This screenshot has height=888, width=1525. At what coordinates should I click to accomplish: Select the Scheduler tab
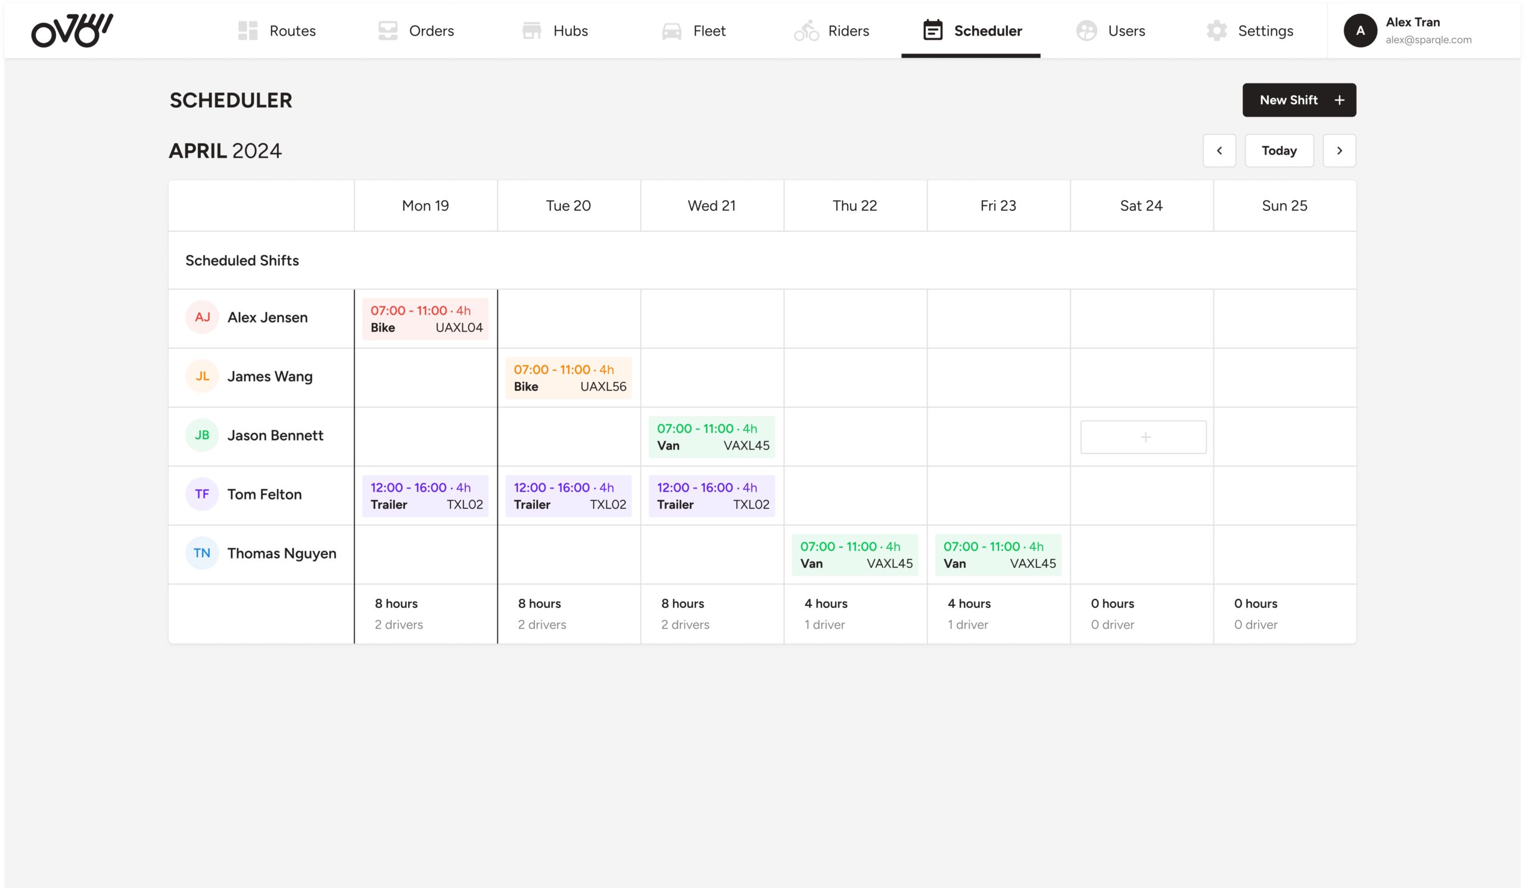click(x=970, y=30)
